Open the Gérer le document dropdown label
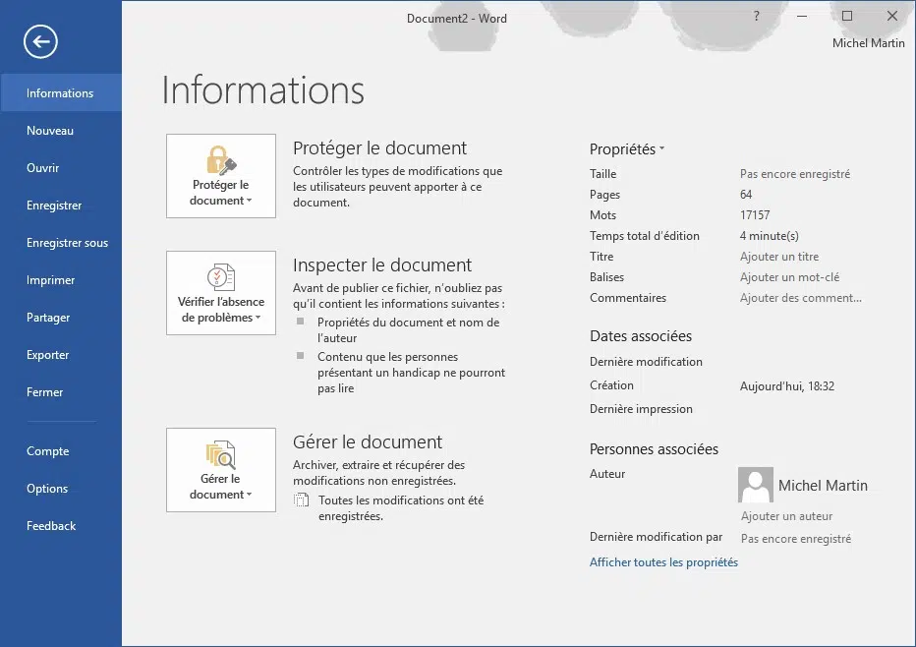The width and height of the screenshot is (916, 647). click(x=221, y=487)
